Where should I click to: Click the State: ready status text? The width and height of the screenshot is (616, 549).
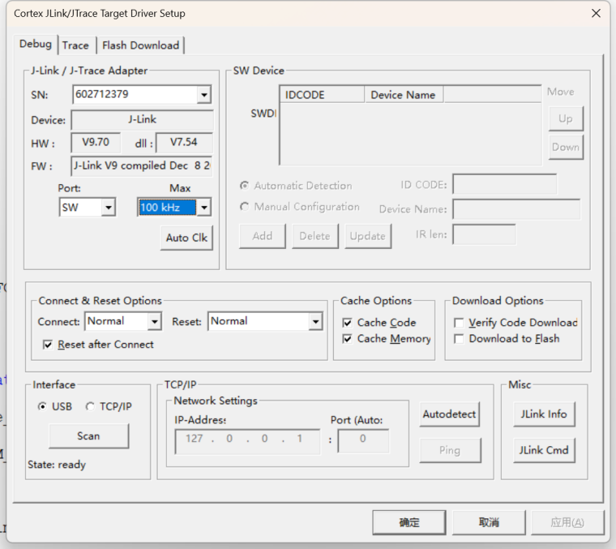pyautogui.click(x=57, y=465)
